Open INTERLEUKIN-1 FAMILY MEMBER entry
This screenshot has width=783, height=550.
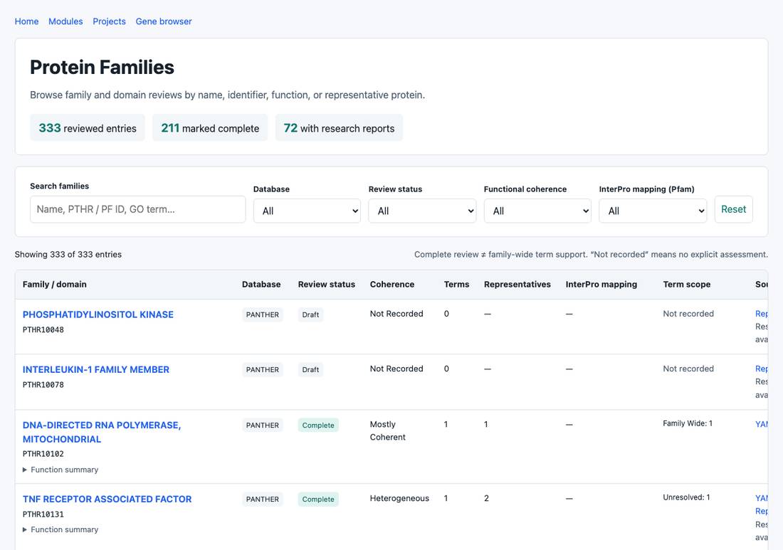(x=96, y=369)
